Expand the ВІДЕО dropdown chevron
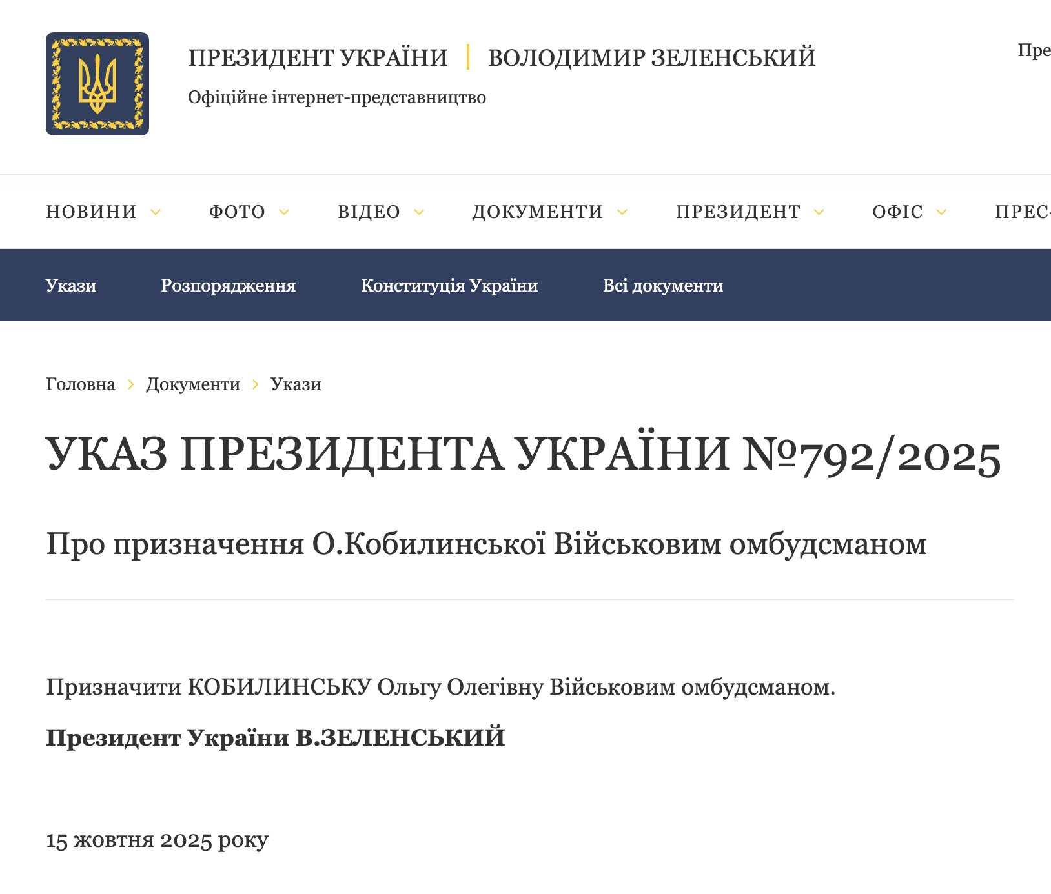Viewport: 1051px width, 894px height. pyautogui.click(x=420, y=212)
